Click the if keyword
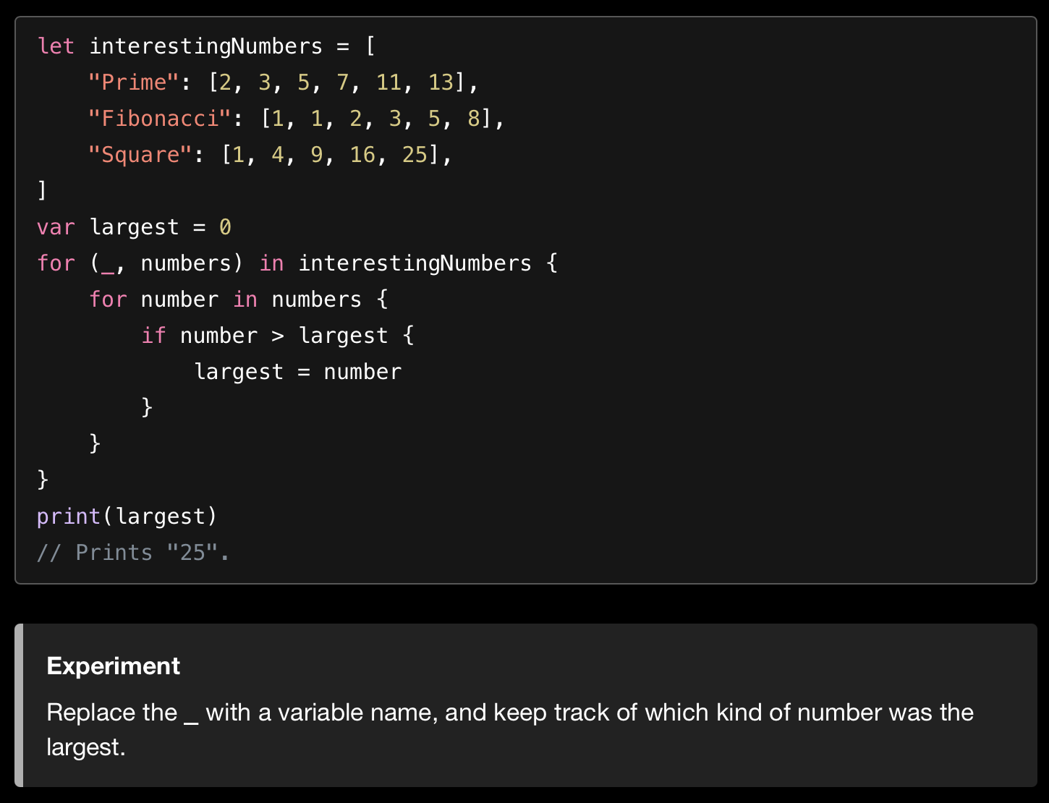This screenshot has height=803, width=1049. click(153, 336)
